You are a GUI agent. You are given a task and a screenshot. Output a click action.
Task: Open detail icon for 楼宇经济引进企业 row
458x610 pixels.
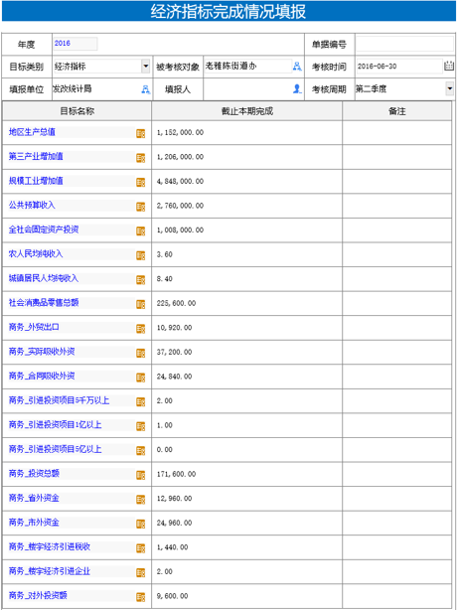pyautogui.click(x=140, y=572)
